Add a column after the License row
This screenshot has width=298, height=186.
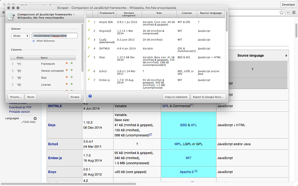(x=72, y=84)
